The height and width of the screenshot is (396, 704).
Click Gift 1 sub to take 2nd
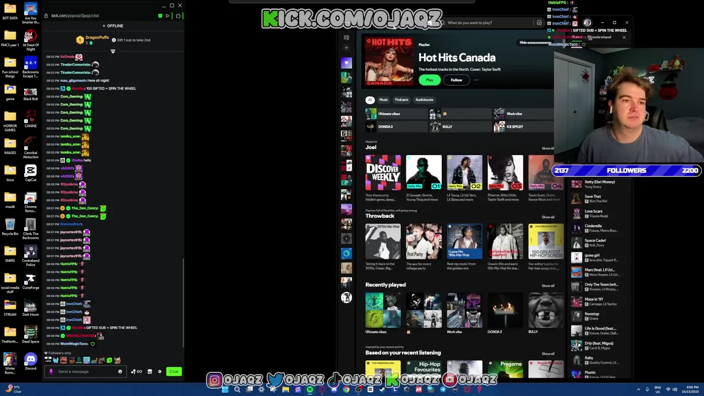pyautogui.click(x=131, y=40)
